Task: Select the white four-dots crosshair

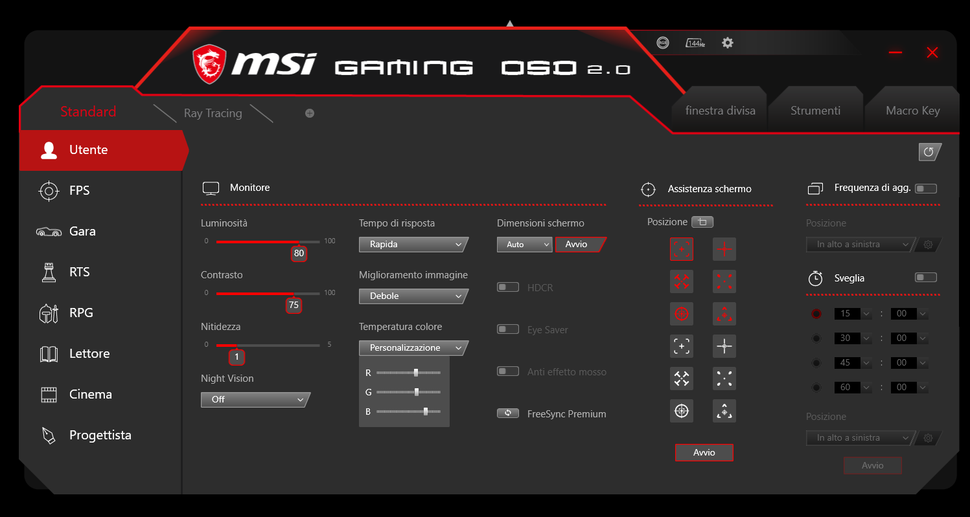Action: click(x=724, y=379)
